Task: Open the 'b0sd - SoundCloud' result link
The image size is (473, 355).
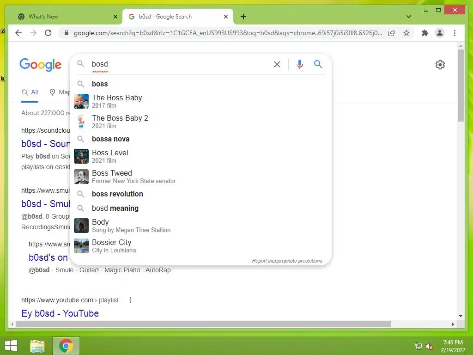Action: 45,144
